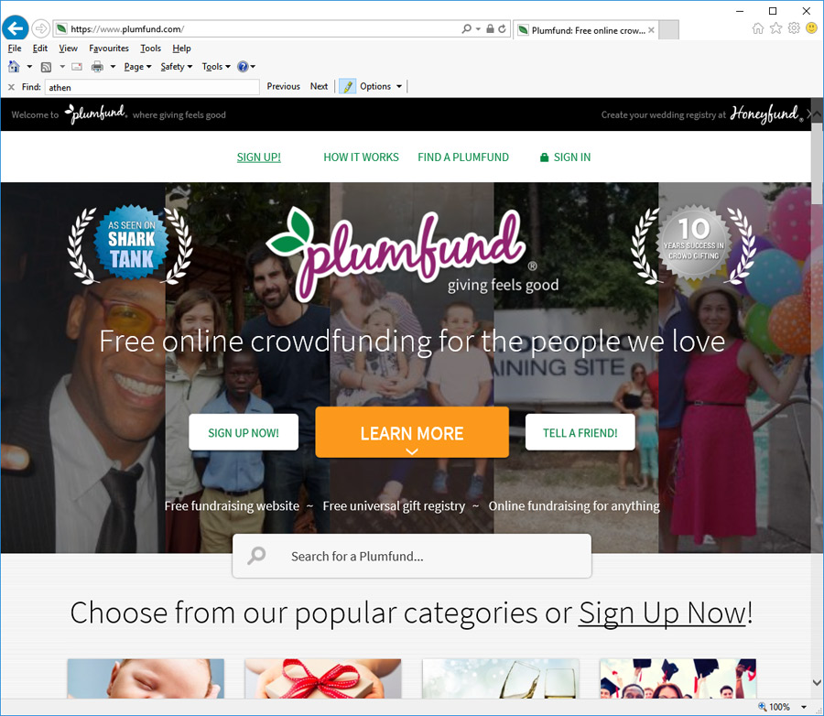Screen dimensions: 824x716
Task: Click the SIGN IN lock link
Action: (565, 157)
